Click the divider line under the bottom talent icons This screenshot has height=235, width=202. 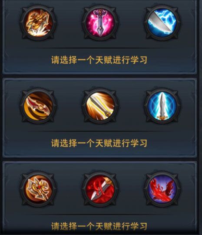tap(100, 215)
